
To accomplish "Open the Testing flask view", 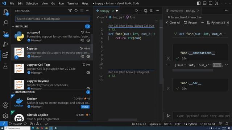I will coord(5,66).
